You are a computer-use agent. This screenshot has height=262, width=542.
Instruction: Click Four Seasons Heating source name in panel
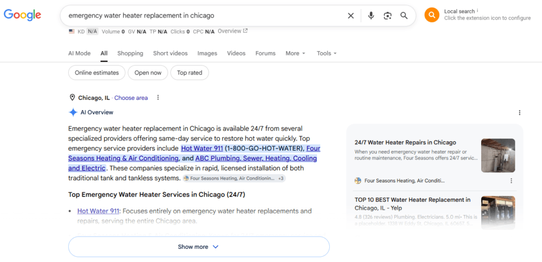pyautogui.click(x=405, y=181)
